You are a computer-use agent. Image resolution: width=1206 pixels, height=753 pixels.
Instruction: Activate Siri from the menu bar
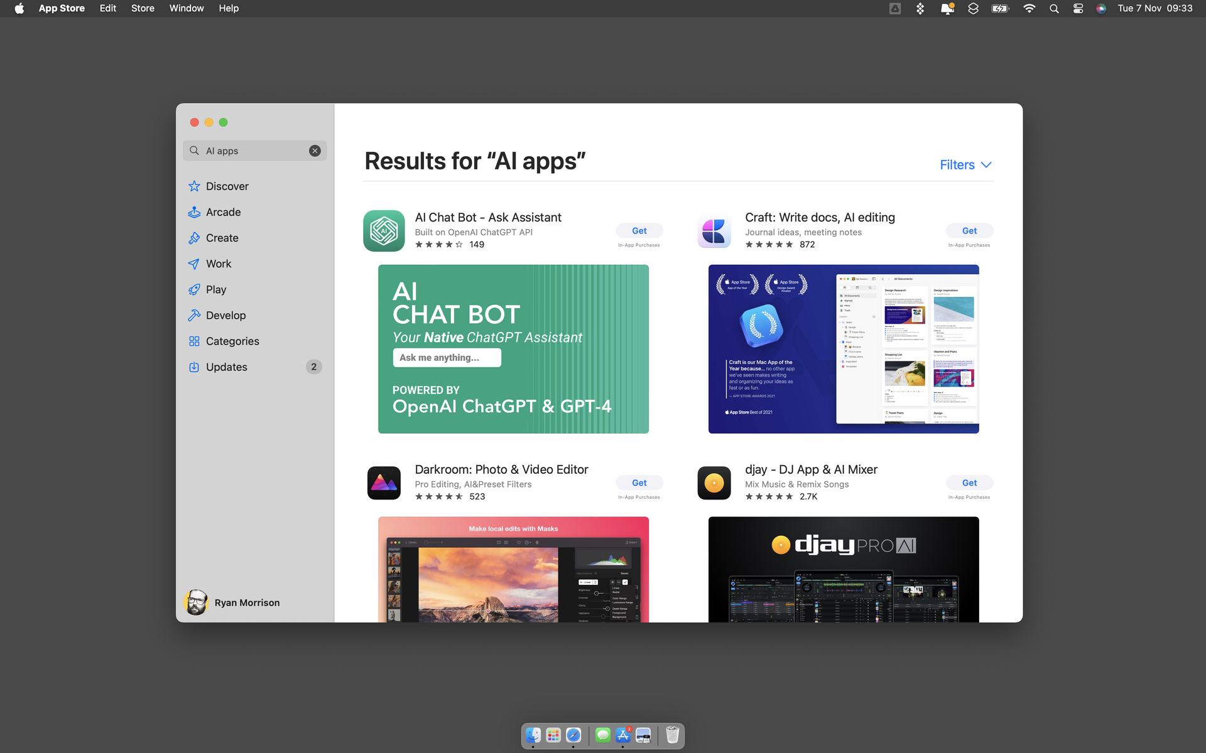point(1101,8)
